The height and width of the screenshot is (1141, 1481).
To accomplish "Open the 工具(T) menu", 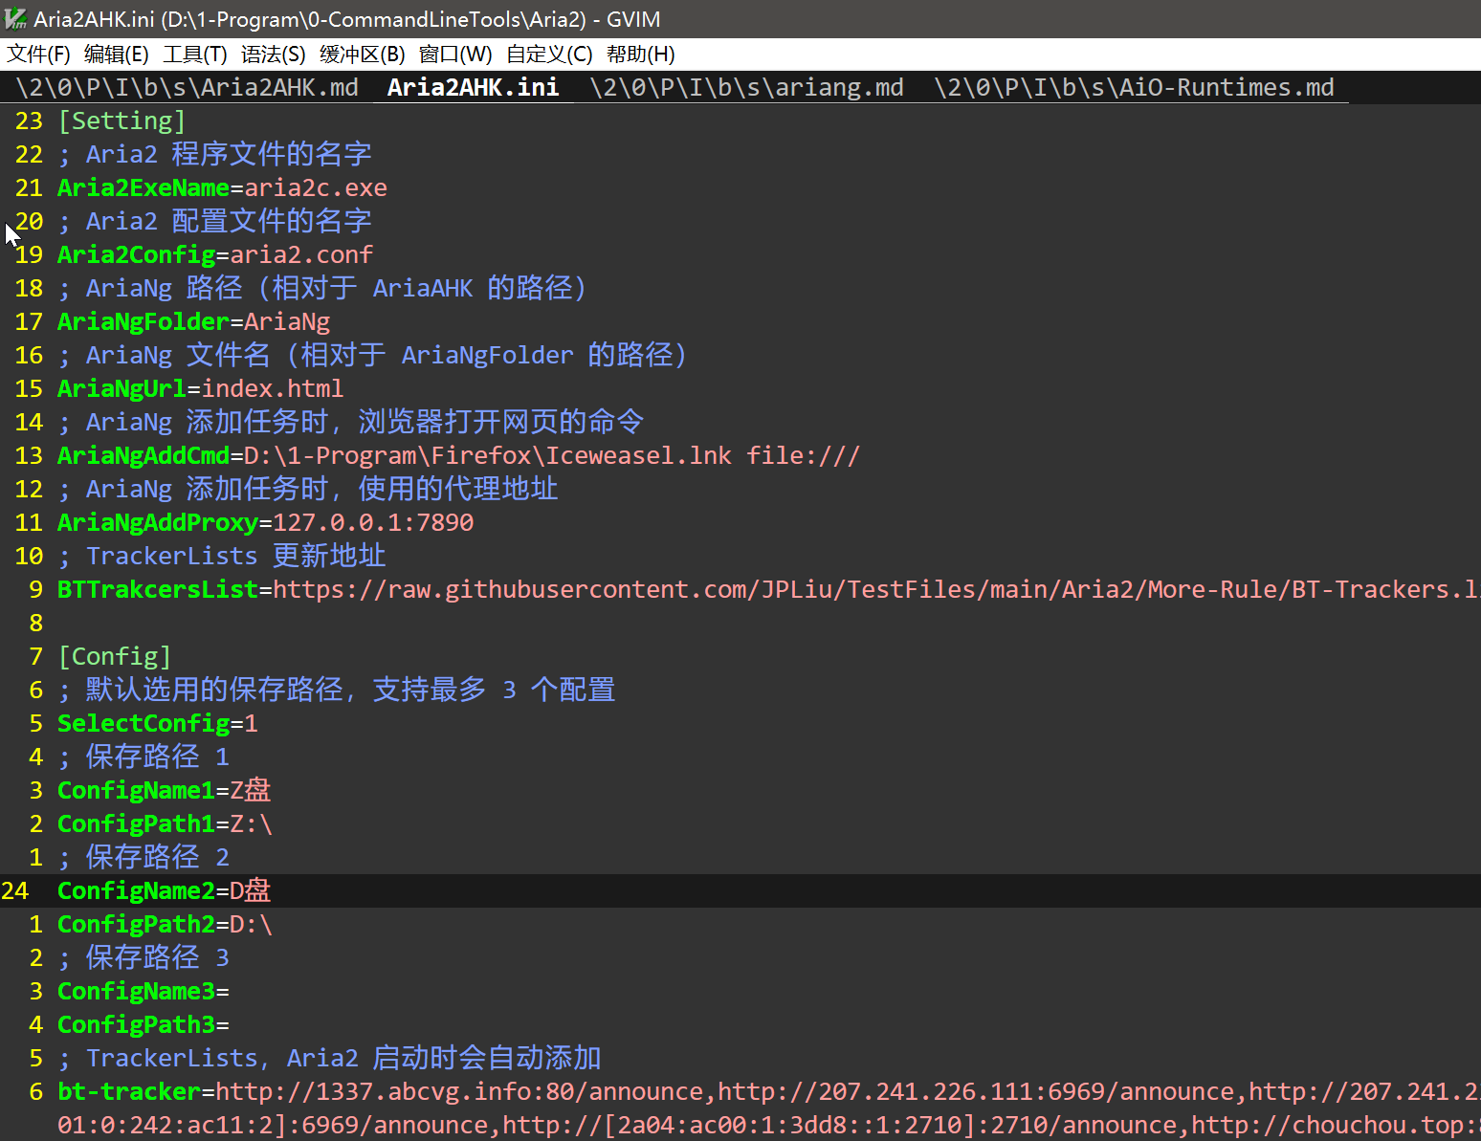I will tap(194, 55).
